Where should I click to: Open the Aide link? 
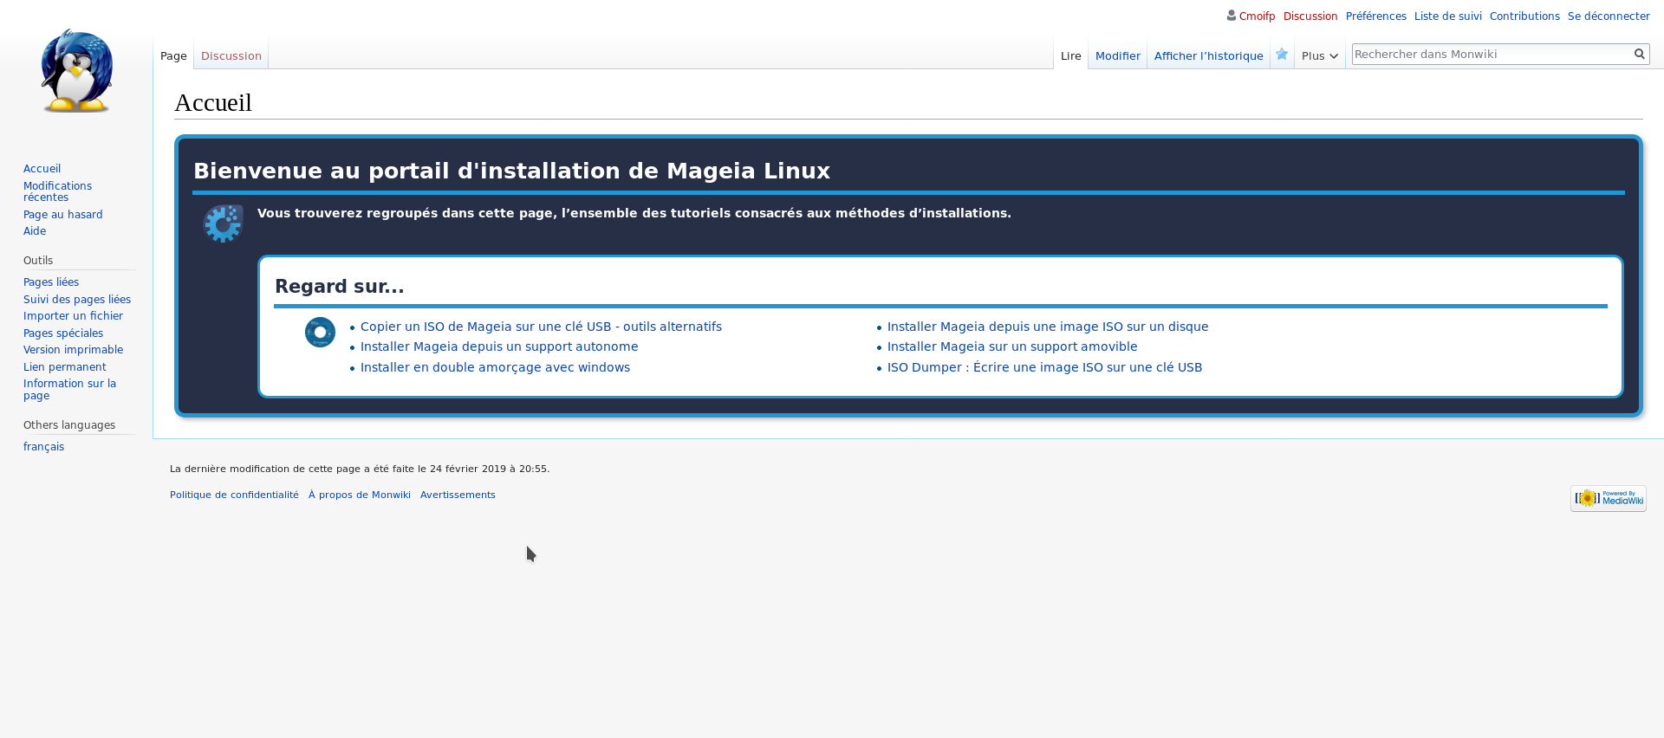point(35,231)
